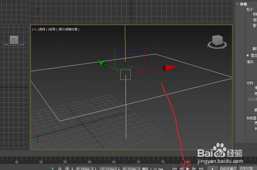This screenshot has height=170, width=257.
Task: Click the X coordinate input field
Action: [x=84, y=169]
